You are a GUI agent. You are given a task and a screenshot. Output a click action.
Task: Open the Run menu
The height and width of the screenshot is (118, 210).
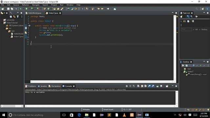pos(62,5)
